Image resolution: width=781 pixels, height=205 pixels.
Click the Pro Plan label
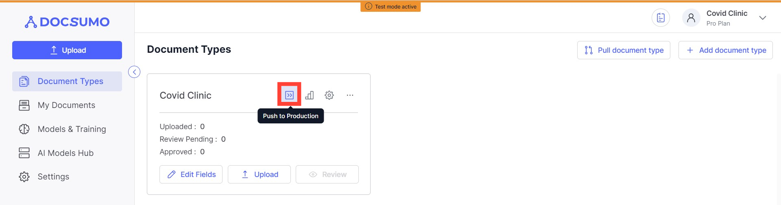pyautogui.click(x=718, y=24)
